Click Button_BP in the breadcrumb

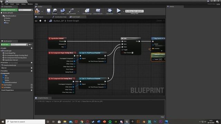click(59, 21)
